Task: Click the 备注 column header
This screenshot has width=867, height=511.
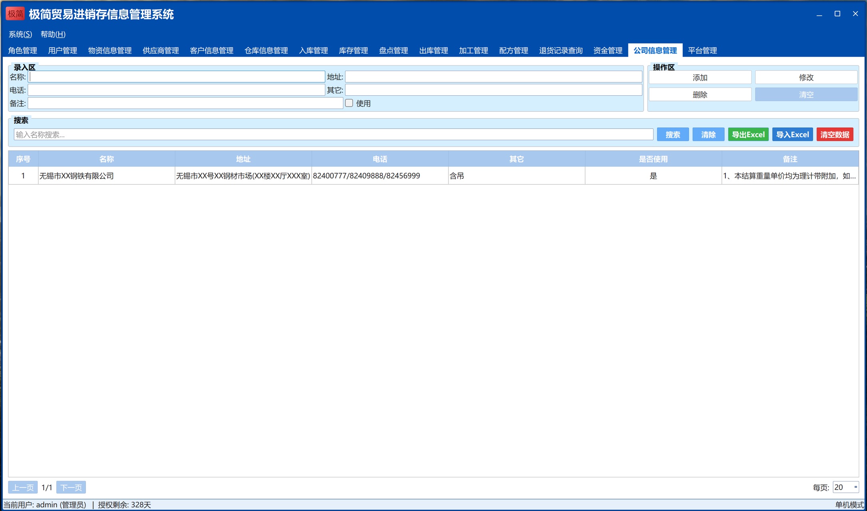Action: [790, 159]
